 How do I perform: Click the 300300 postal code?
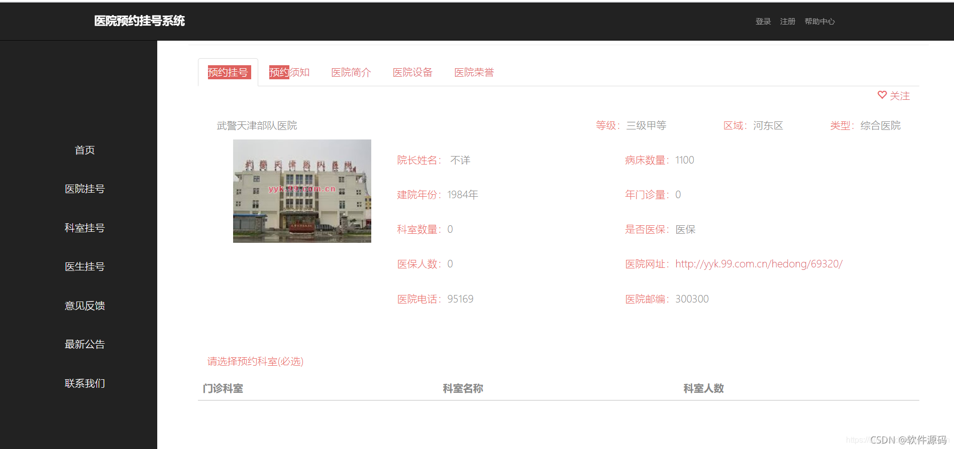coord(692,299)
